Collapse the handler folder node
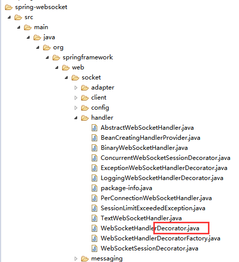 tap(76, 118)
